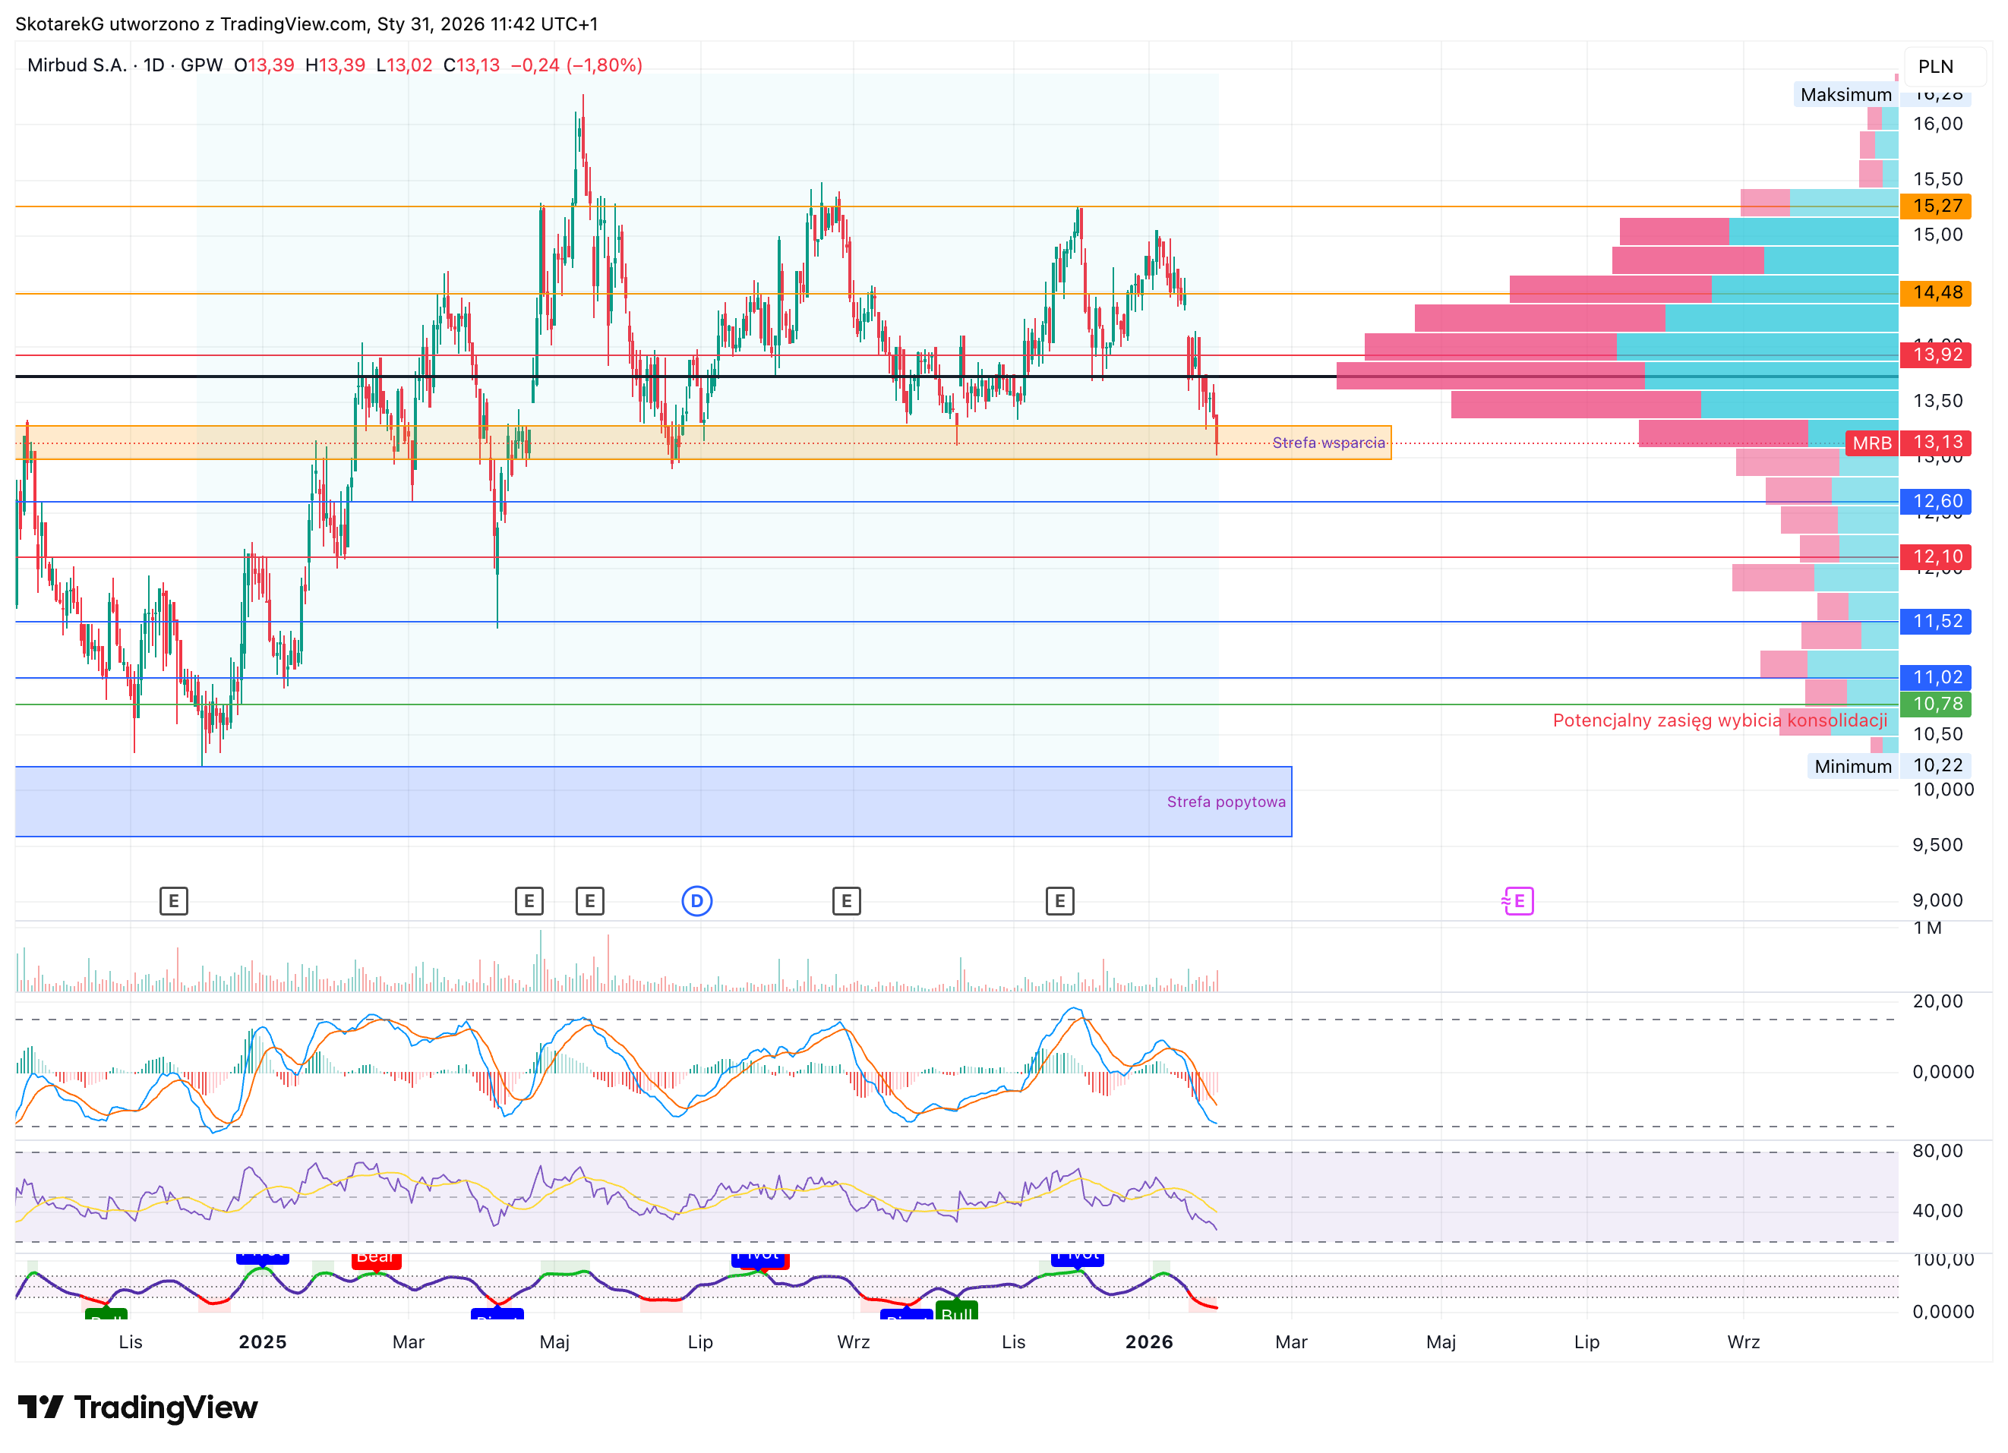This screenshot has width=2008, height=1453.
Task: Select the Strefa popytowa zone label
Action: pyautogui.click(x=1225, y=802)
